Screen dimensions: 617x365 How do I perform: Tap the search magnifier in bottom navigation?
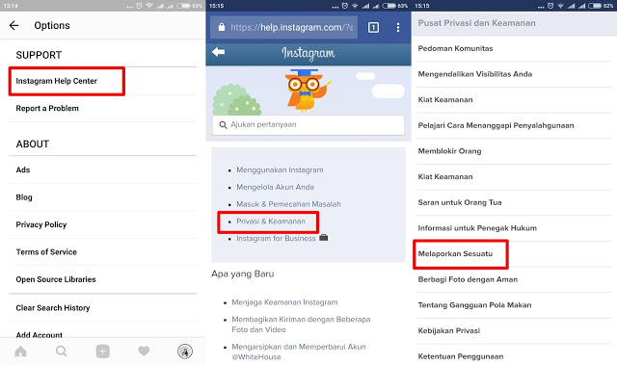62,352
